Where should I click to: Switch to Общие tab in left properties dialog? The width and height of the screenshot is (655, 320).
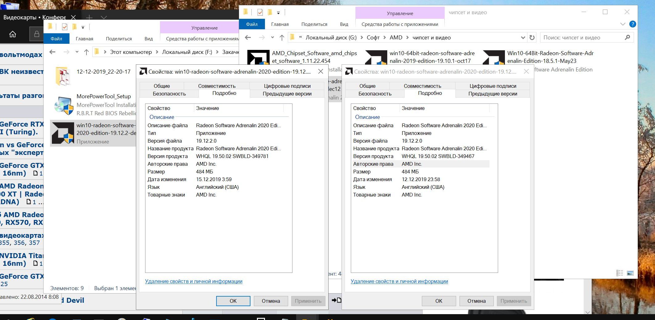pos(162,86)
